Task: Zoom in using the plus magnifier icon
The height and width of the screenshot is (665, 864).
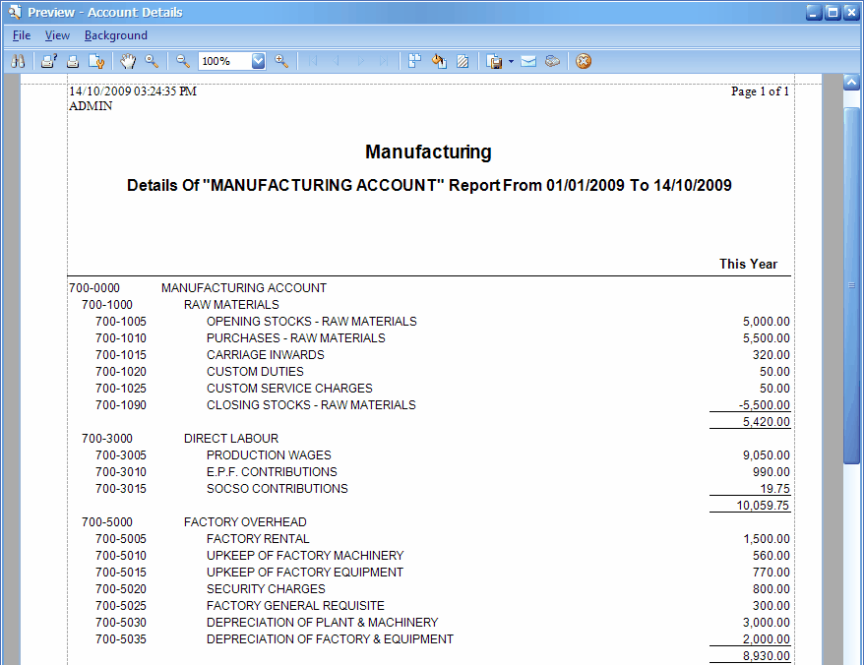Action: click(x=282, y=61)
